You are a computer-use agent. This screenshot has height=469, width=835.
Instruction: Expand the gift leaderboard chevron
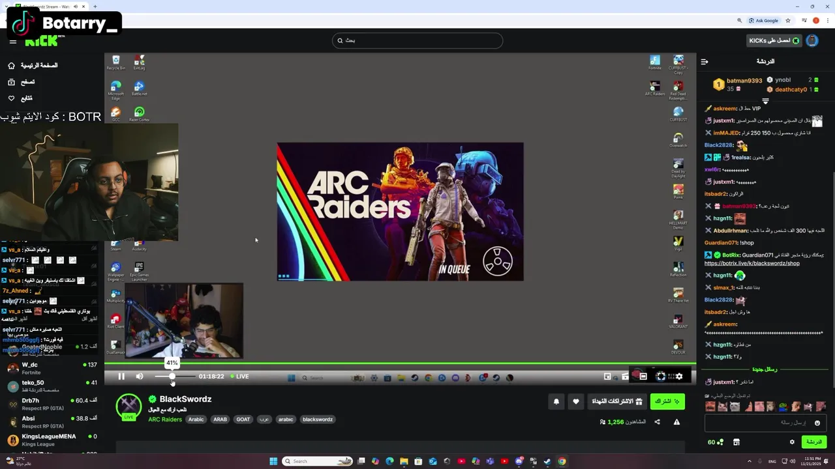click(x=765, y=102)
